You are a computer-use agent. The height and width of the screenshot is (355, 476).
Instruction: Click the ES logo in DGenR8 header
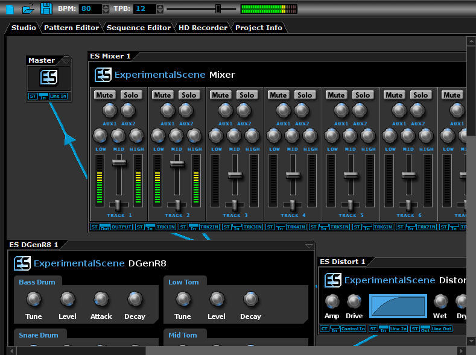point(22,263)
